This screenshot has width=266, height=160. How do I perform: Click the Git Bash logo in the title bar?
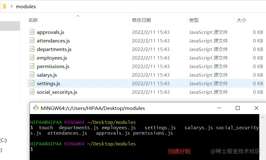[x=36, y=108]
